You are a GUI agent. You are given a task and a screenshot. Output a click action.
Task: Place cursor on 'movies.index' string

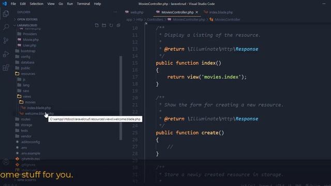(x=221, y=77)
